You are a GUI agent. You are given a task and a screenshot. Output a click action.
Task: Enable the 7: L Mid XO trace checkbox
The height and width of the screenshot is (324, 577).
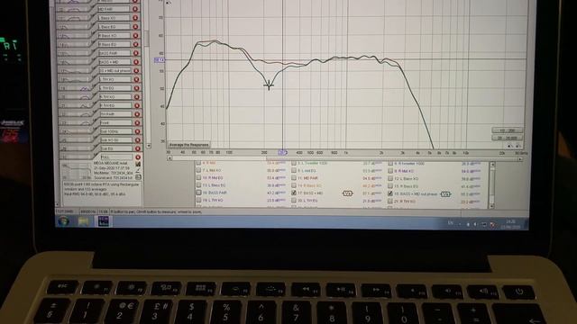198,170
